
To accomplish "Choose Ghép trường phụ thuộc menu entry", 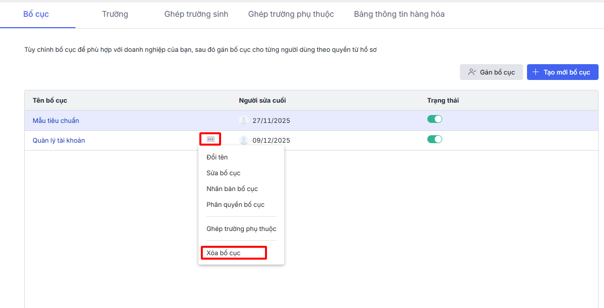I will click(x=241, y=229).
